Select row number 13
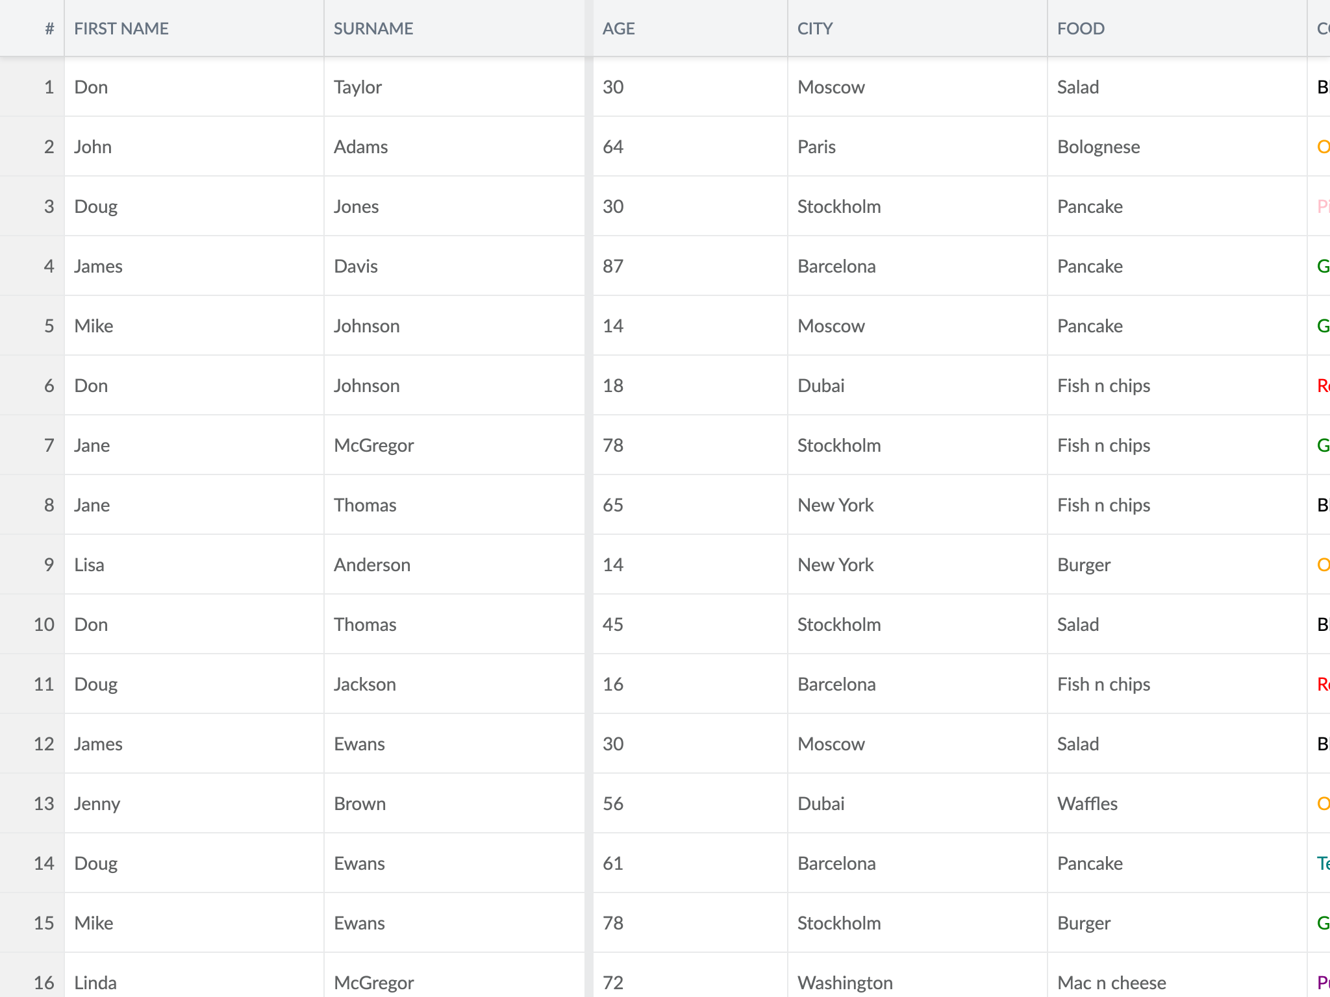Image resolution: width=1330 pixels, height=997 pixels. coord(32,804)
